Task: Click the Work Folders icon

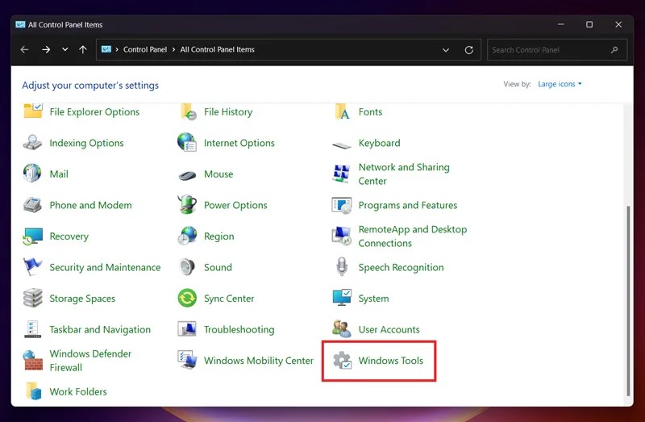Action: 33,391
